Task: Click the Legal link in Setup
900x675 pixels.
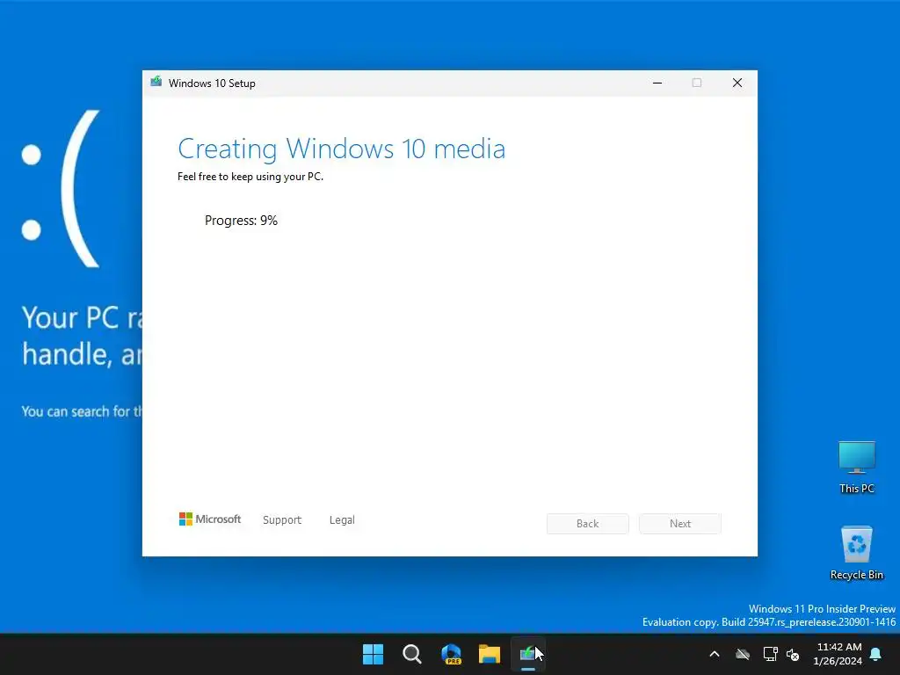Action: pyautogui.click(x=342, y=520)
